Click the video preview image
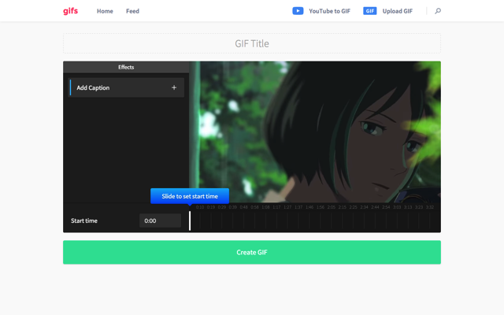Screen dimensions: 504x315 [315, 132]
